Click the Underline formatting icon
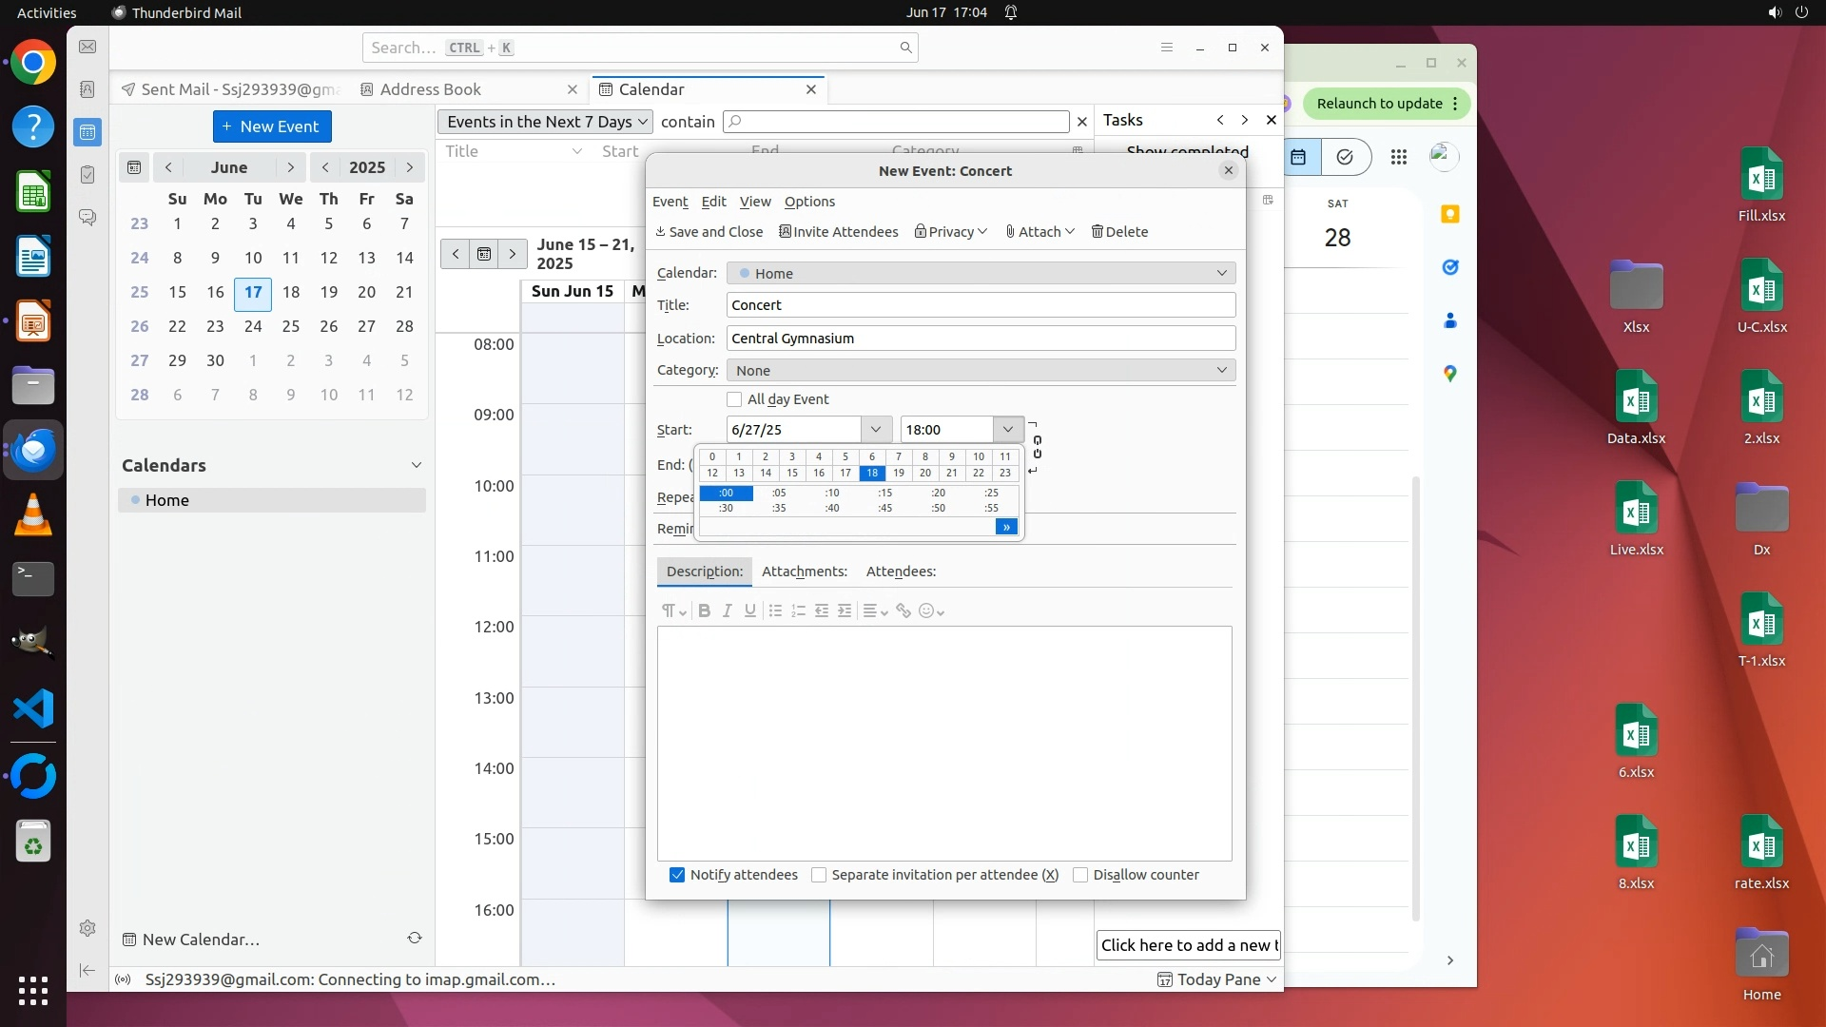Image resolution: width=1826 pixels, height=1027 pixels. point(750,610)
